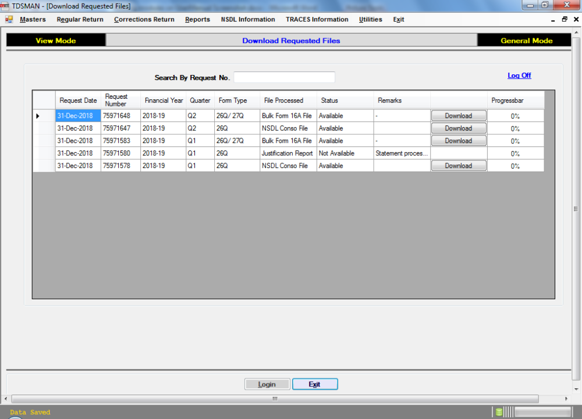The height and width of the screenshot is (419, 582).
Task: Click the horizontal scrollbar below the form
Action: [x=274, y=399]
